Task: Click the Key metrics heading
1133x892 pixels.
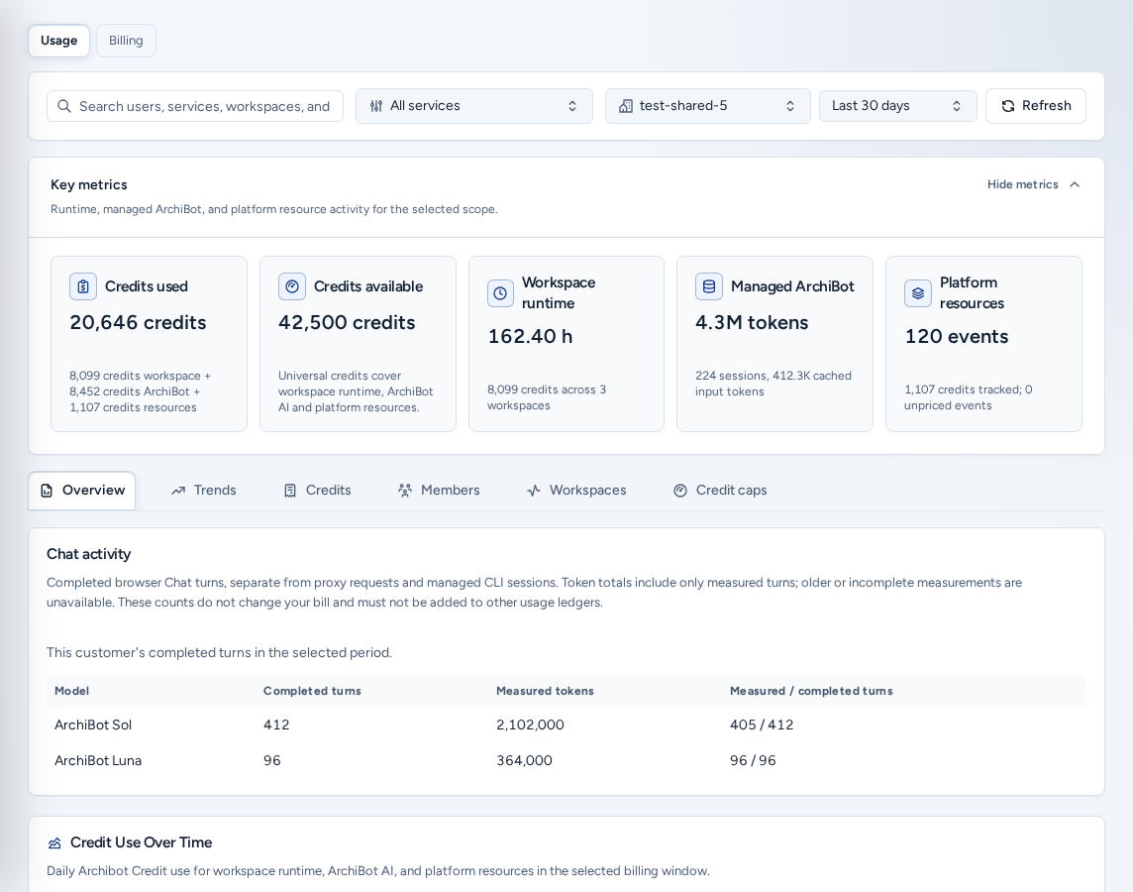Action: tap(89, 185)
